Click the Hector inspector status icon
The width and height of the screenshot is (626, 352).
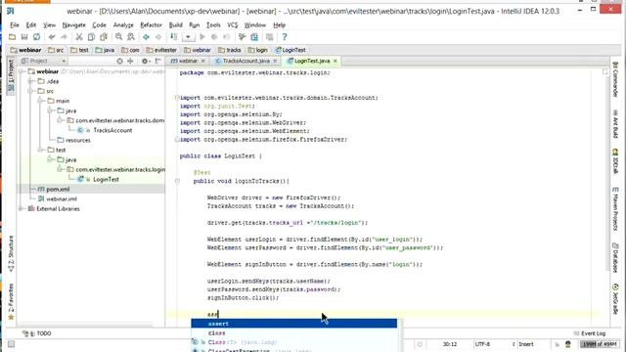[568, 344]
